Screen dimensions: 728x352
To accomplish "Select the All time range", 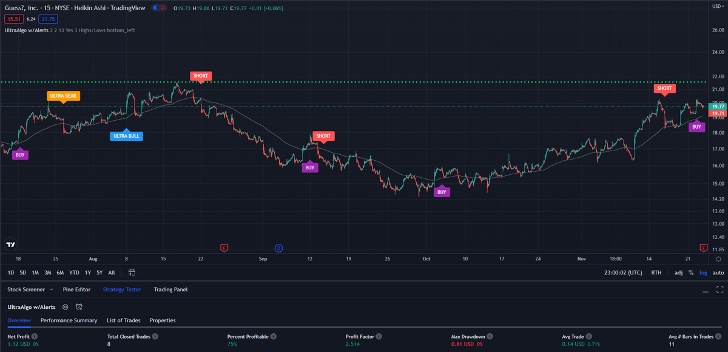I will tap(112, 272).
